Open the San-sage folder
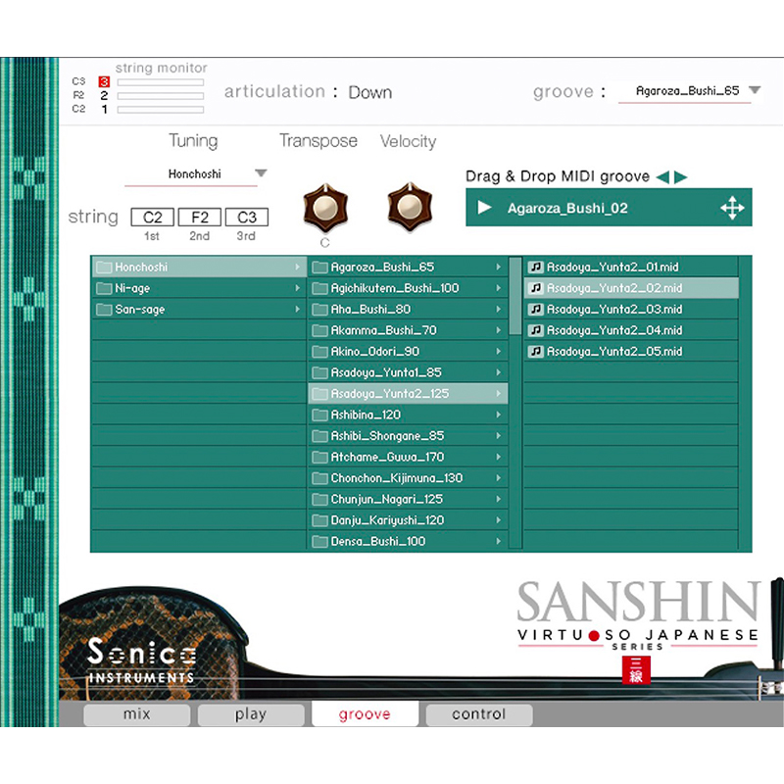The image size is (784, 784). click(x=199, y=309)
